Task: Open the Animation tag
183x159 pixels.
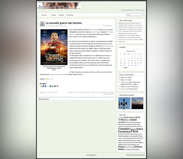Action: coord(122,122)
